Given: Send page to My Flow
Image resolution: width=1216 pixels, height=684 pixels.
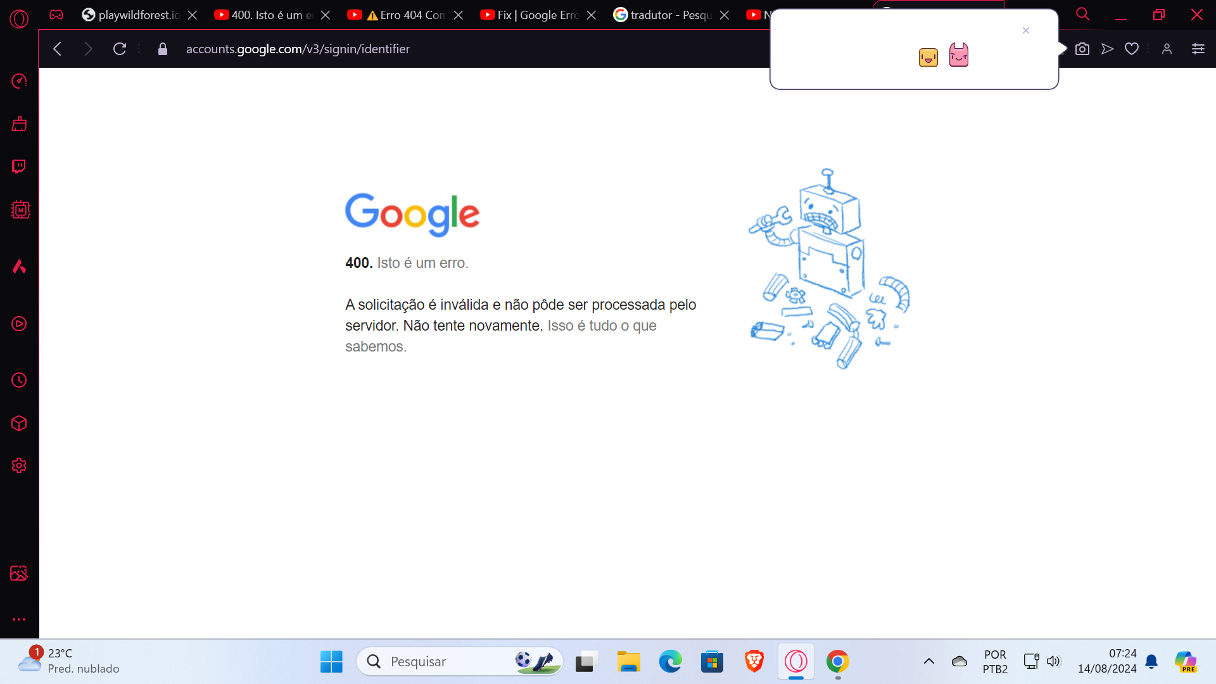Looking at the screenshot, I should click(1107, 49).
